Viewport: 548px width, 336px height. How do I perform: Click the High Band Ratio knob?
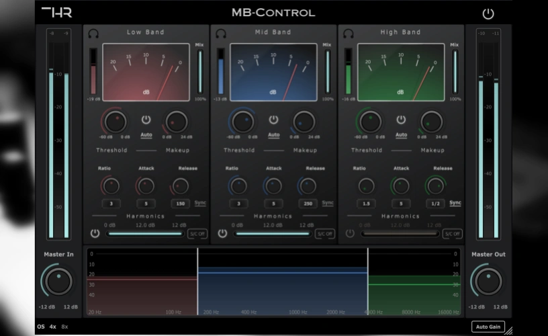click(366, 186)
